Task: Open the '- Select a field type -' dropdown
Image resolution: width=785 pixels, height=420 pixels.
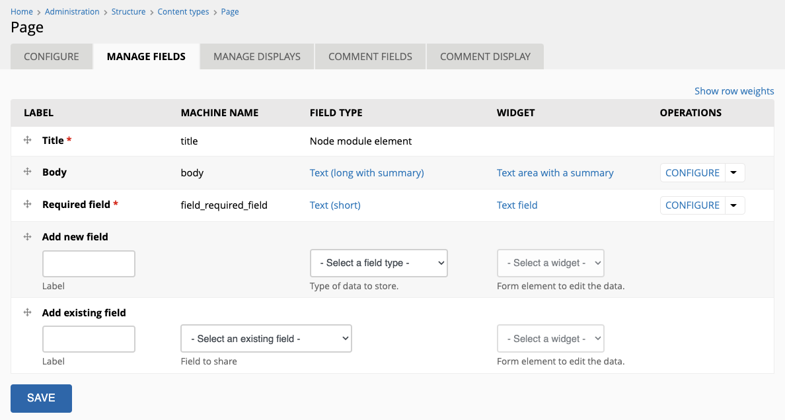Action: point(379,263)
